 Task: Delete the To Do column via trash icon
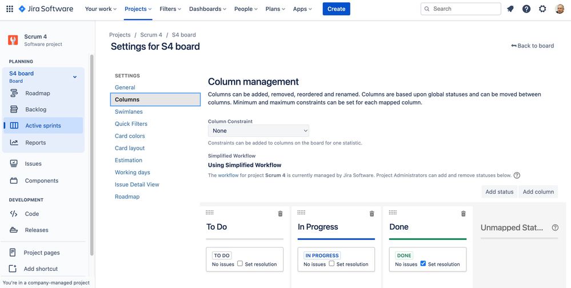point(280,214)
